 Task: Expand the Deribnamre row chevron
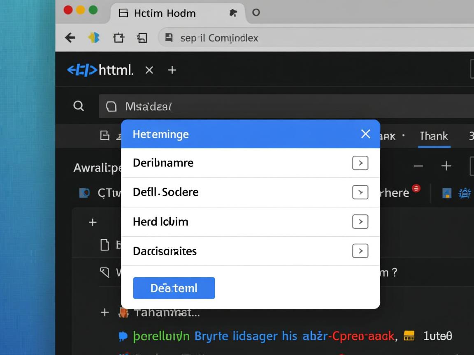click(x=360, y=163)
